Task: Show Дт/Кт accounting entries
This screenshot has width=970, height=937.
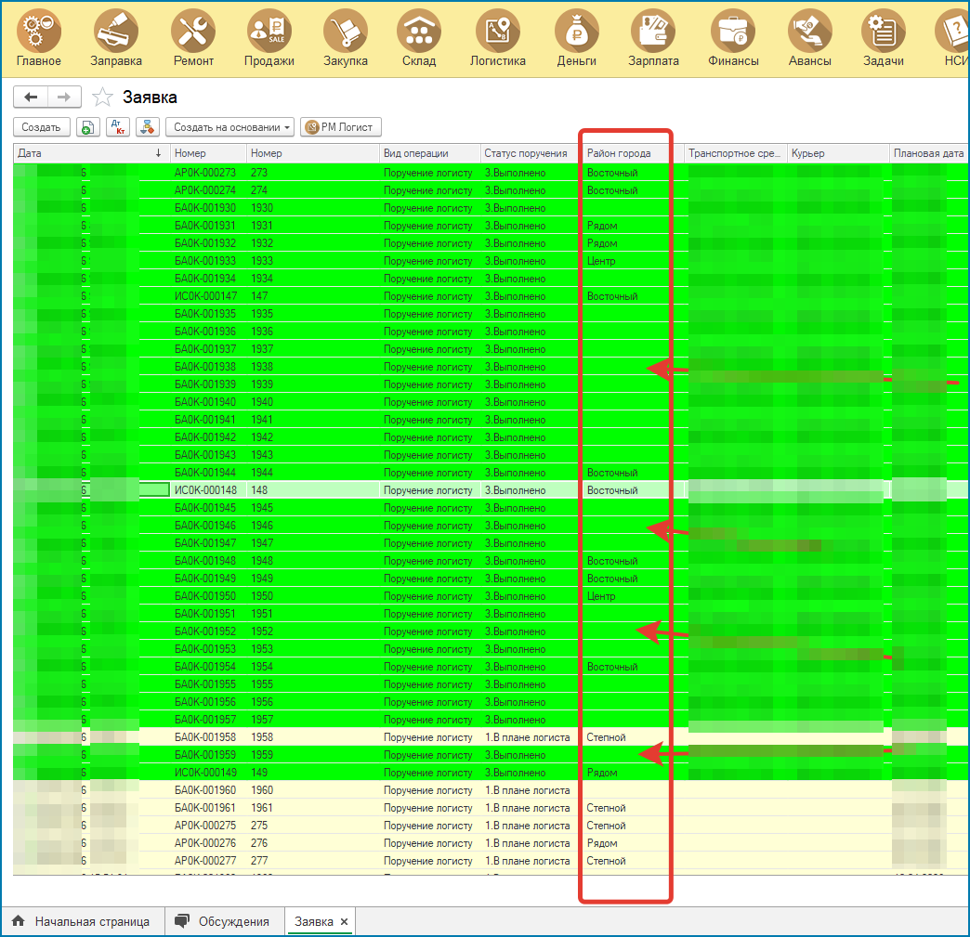Action: pyautogui.click(x=117, y=127)
